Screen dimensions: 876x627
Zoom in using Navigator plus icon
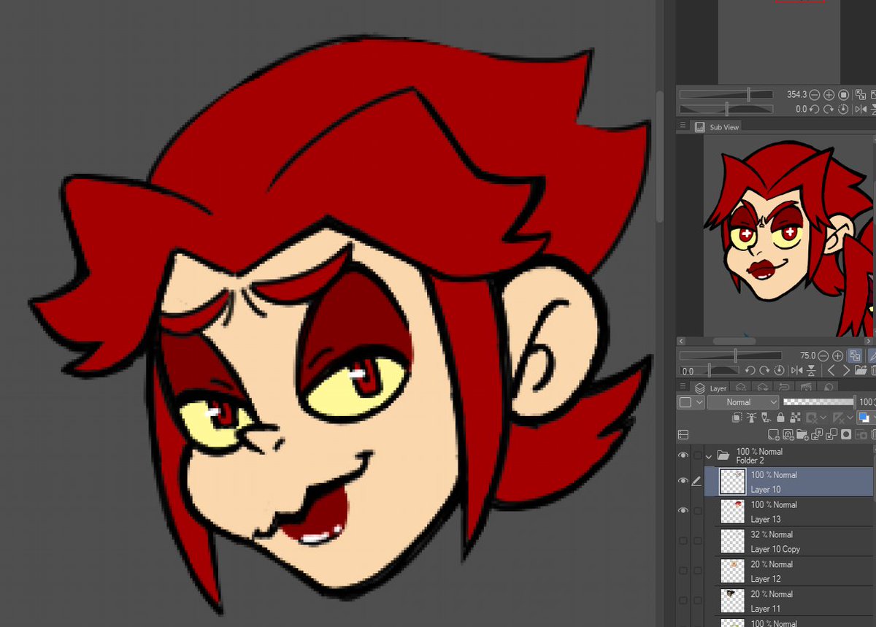[x=829, y=95]
